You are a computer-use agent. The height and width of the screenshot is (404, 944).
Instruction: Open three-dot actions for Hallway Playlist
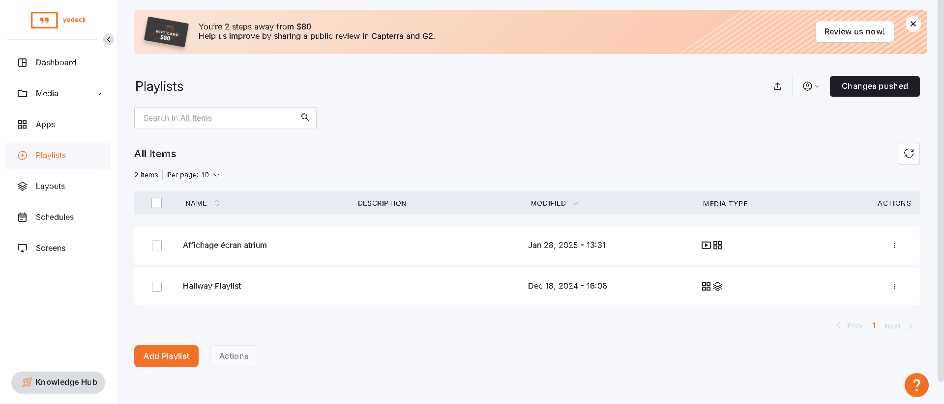coord(894,286)
